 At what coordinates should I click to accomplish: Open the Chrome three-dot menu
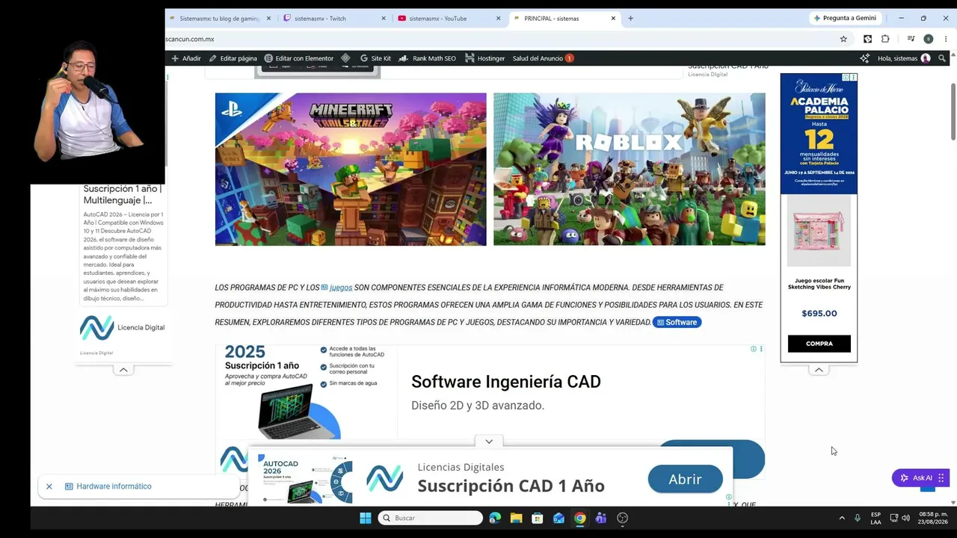pos(945,39)
